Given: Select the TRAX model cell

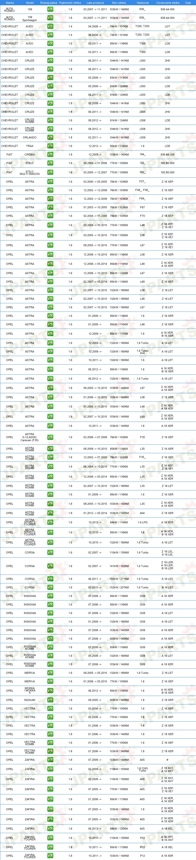Looking at the screenshot, I should tap(30, 146).
